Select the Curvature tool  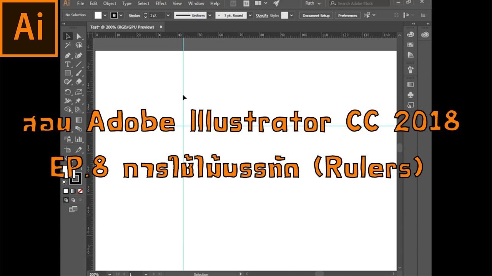[x=79, y=55]
